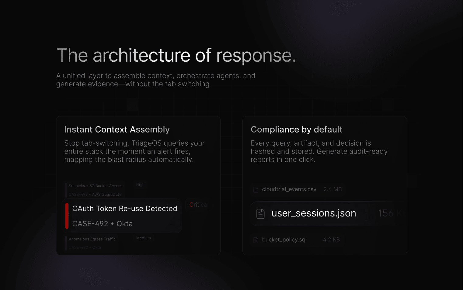Select the Critical severity badge
This screenshot has width=463, height=290.
click(x=199, y=205)
